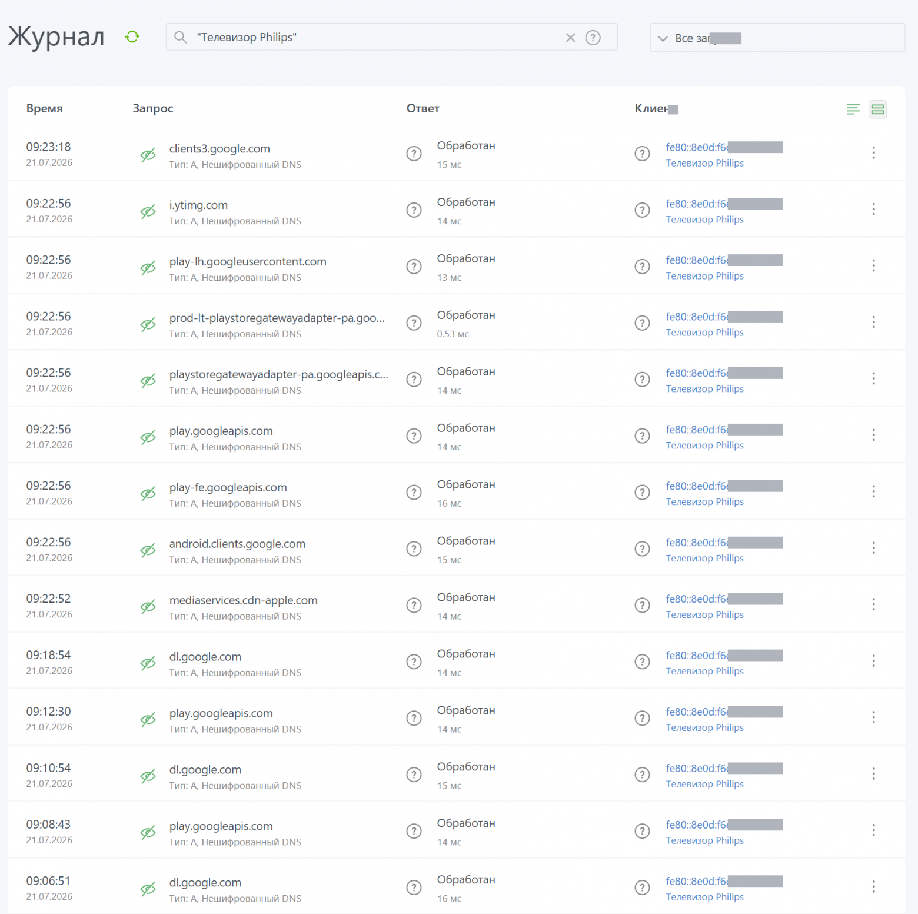The height and width of the screenshot is (914, 918).
Task: Open three-dot menu for clients3.google.com row
Action: (873, 153)
